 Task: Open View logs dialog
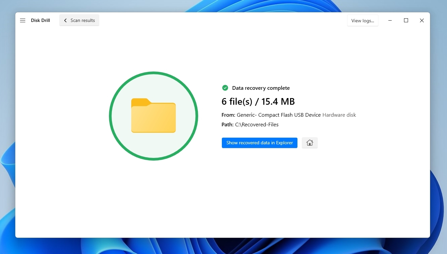coord(362,20)
